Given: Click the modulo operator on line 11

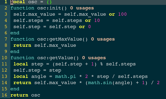Looking at the screenshot, I should click(101, 64).
